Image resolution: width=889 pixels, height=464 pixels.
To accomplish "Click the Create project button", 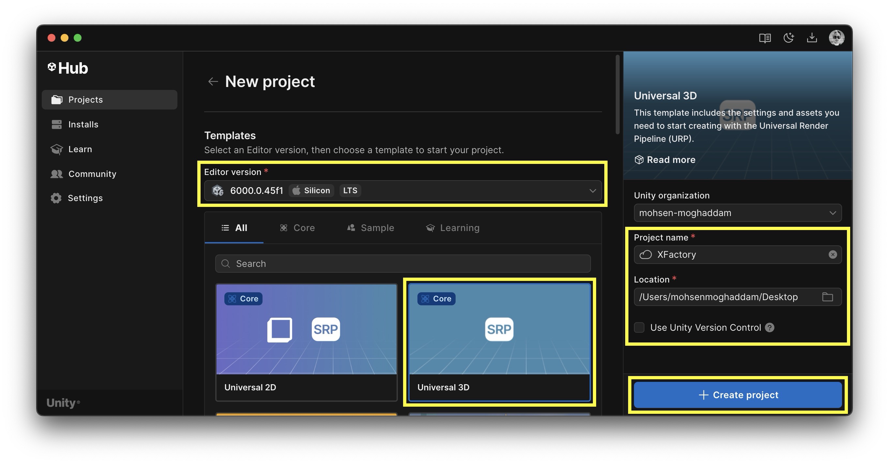I will click(738, 395).
